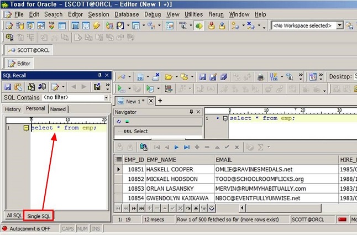357x235 pixels.
Task: Click the Editor window button
Action: pos(19,64)
